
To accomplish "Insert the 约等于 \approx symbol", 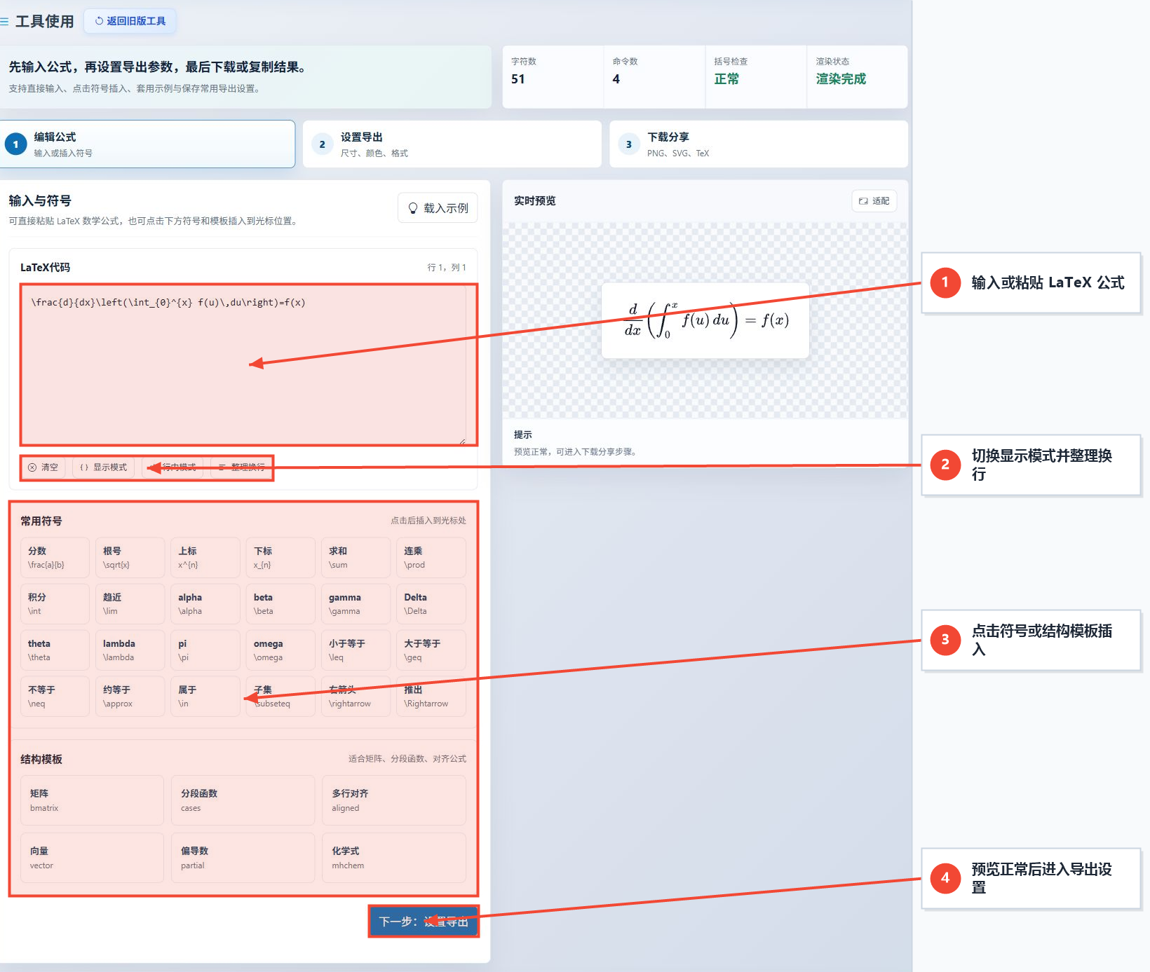I will coord(130,697).
